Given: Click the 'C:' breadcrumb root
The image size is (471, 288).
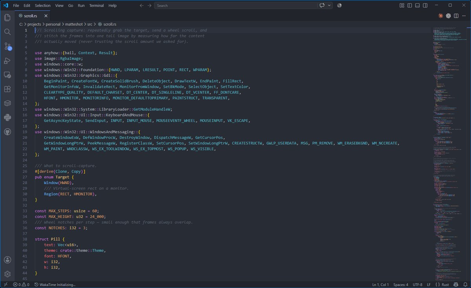Looking at the screenshot, I should (21, 24).
